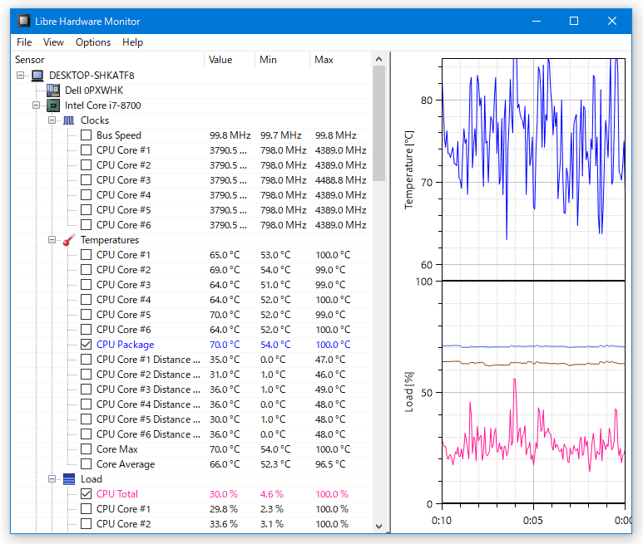Open the Options menu

(x=93, y=42)
